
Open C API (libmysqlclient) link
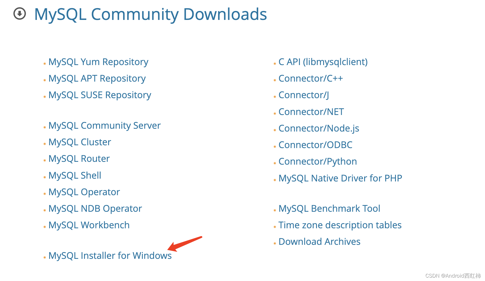pyautogui.click(x=323, y=62)
